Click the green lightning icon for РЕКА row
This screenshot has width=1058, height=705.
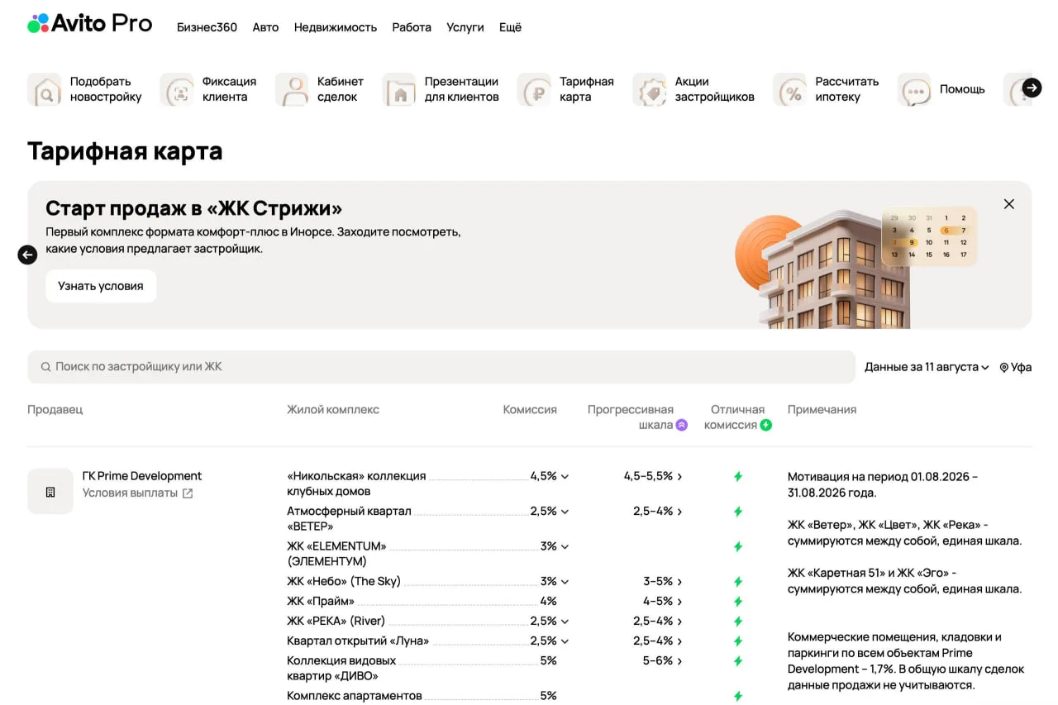[x=738, y=622]
